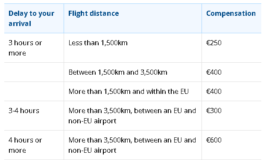Select the first '3 hours or more' delay cell
Viewport: 266px width, 160px height.
point(34,48)
